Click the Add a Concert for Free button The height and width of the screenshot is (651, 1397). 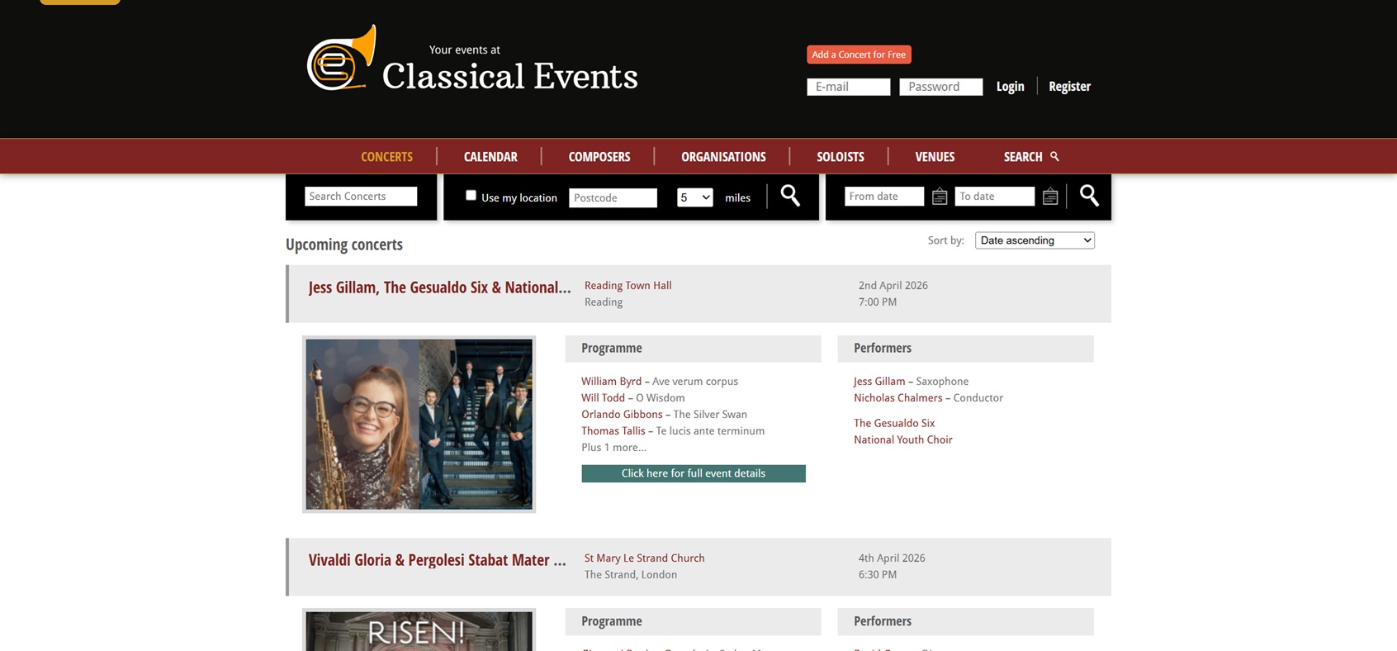[x=859, y=55]
